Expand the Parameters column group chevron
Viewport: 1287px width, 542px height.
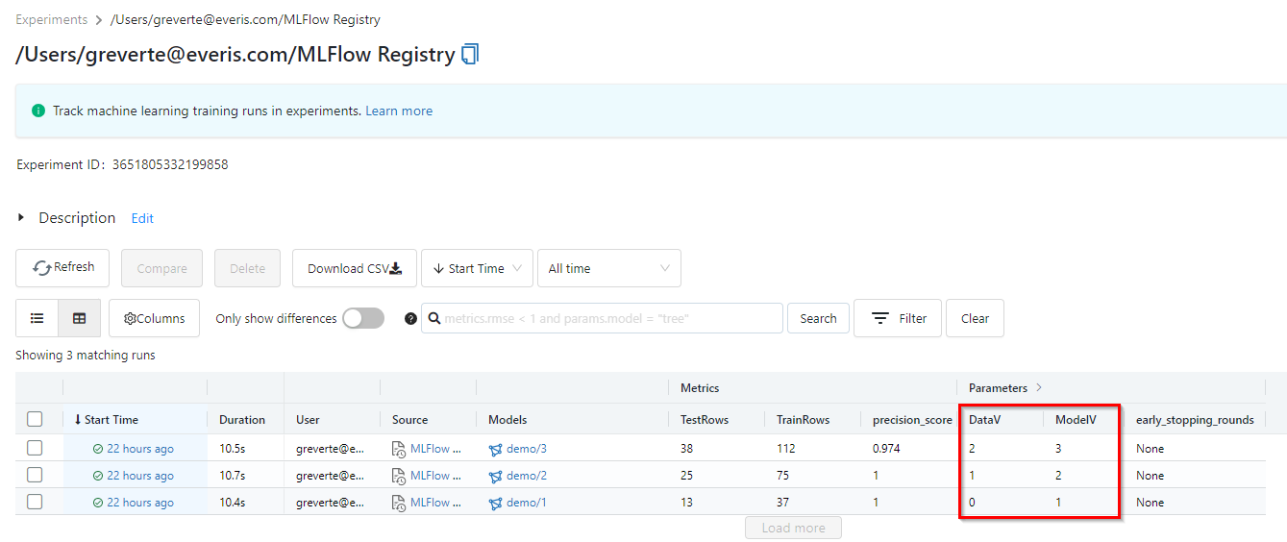point(1038,388)
